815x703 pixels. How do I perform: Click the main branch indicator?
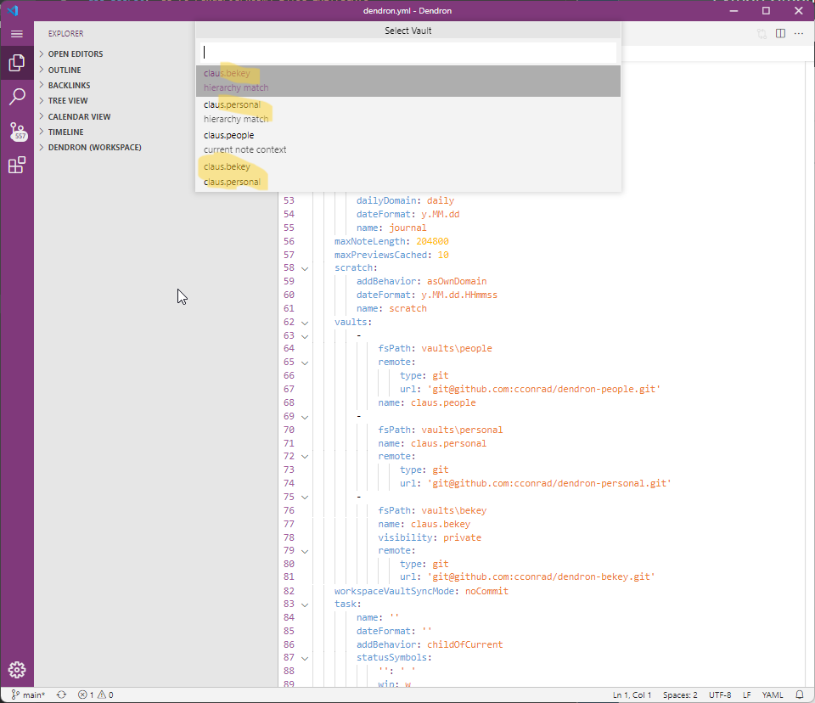[x=30, y=695]
